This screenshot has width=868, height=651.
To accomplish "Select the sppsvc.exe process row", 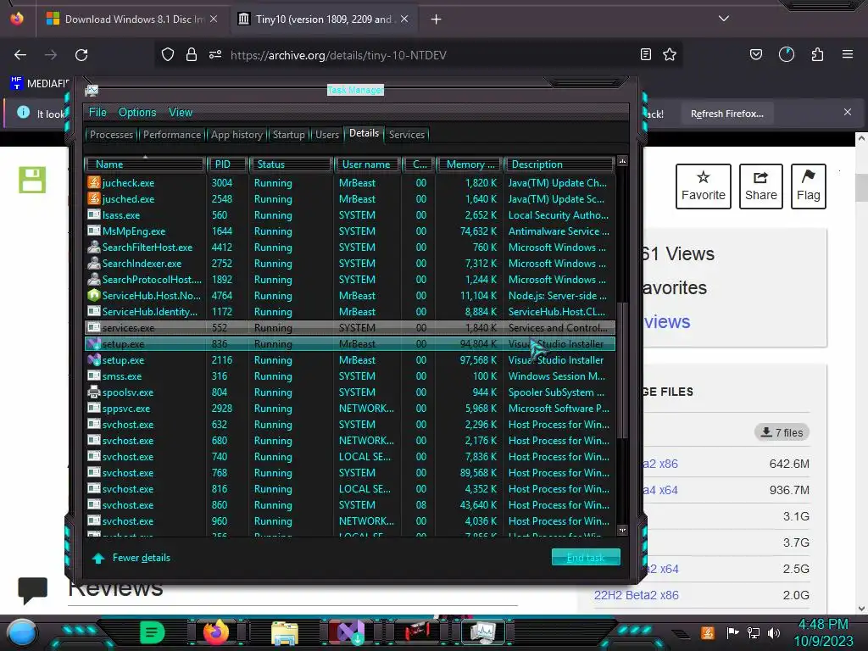I will 350,409.
